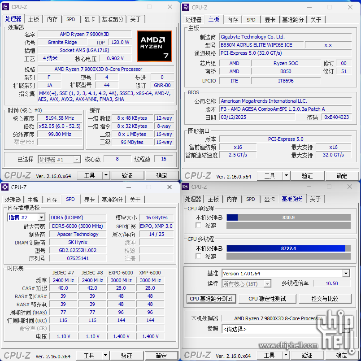Click the empty single-thread reference bar
The height and width of the screenshot is (361, 361).
[x=288, y=226]
